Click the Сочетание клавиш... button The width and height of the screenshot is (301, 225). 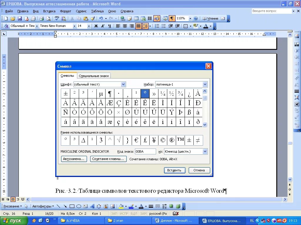click(x=108, y=159)
